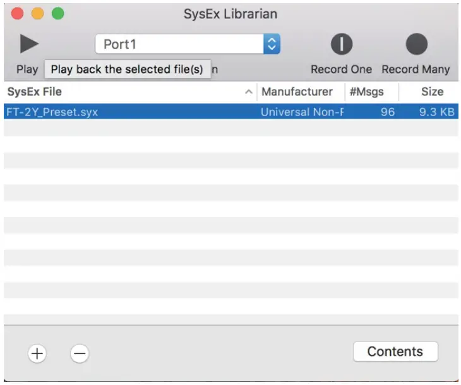Close the SysEx Librarian window
Viewport: 461px width, 385px height.
point(18,13)
